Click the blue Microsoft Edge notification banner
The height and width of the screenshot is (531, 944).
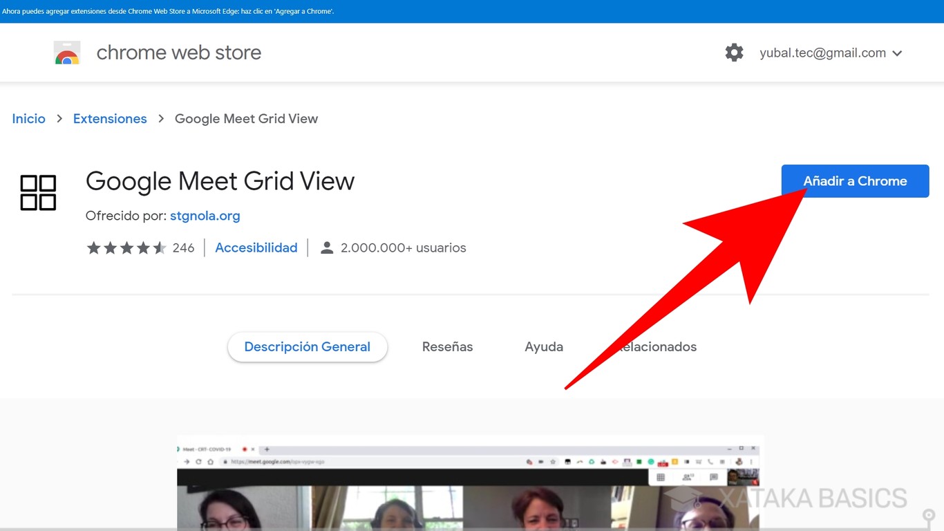coord(472,11)
